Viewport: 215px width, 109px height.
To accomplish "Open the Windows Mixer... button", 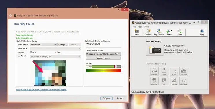I will pyautogui.click(x=103, y=58).
